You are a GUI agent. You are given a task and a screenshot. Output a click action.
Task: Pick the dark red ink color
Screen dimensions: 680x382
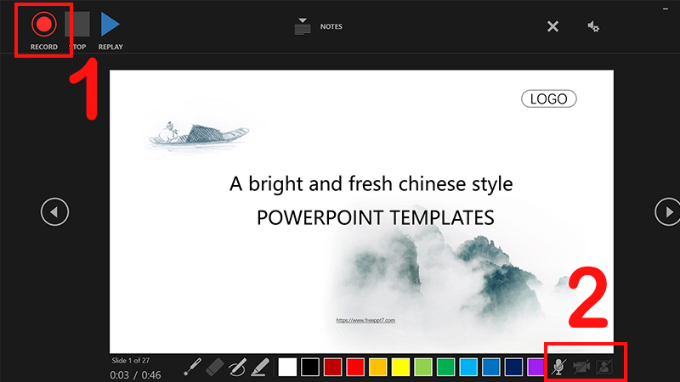(332, 367)
